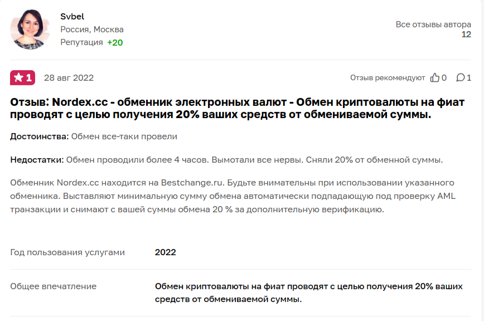Click location 'Россия, Москва'
484x321 pixels.
click(92, 30)
